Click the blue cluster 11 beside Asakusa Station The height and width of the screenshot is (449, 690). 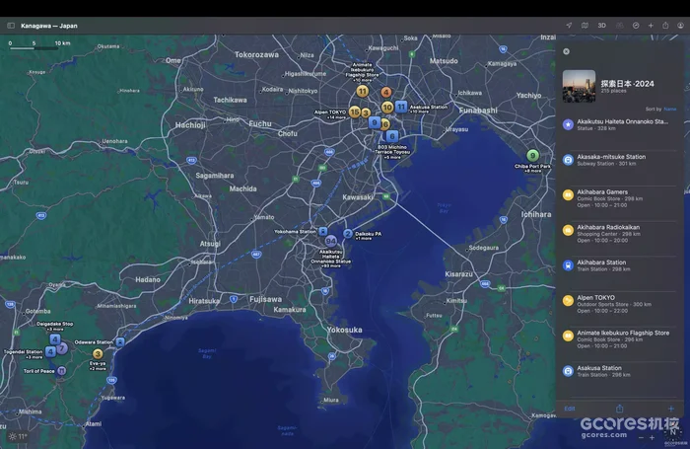tap(401, 107)
